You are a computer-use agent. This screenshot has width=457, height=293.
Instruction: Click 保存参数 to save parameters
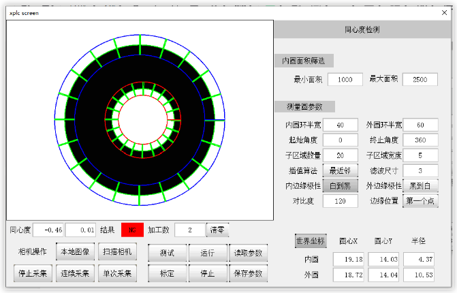point(248,273)
